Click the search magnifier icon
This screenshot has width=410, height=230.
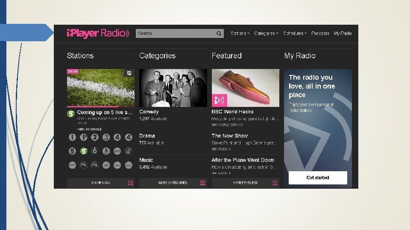coord(219,33)
